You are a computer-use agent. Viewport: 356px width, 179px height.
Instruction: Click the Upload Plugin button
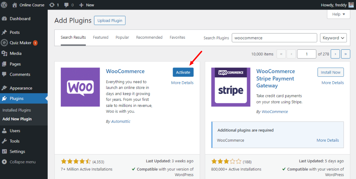click(x=110, y=20)
